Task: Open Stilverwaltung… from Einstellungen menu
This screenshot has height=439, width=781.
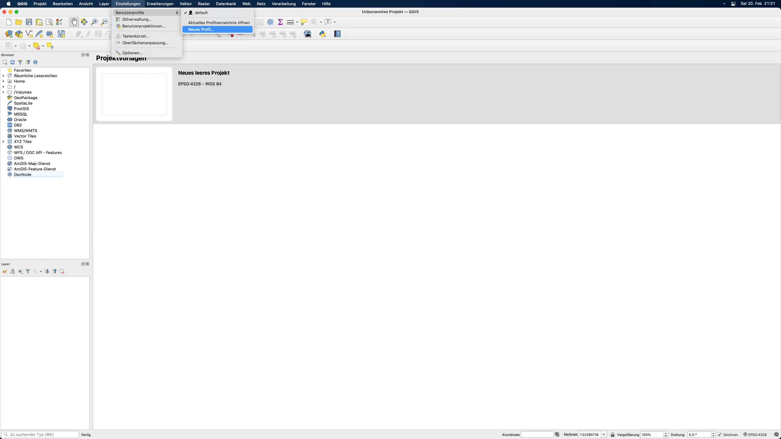Action: (x=147, y=19)
